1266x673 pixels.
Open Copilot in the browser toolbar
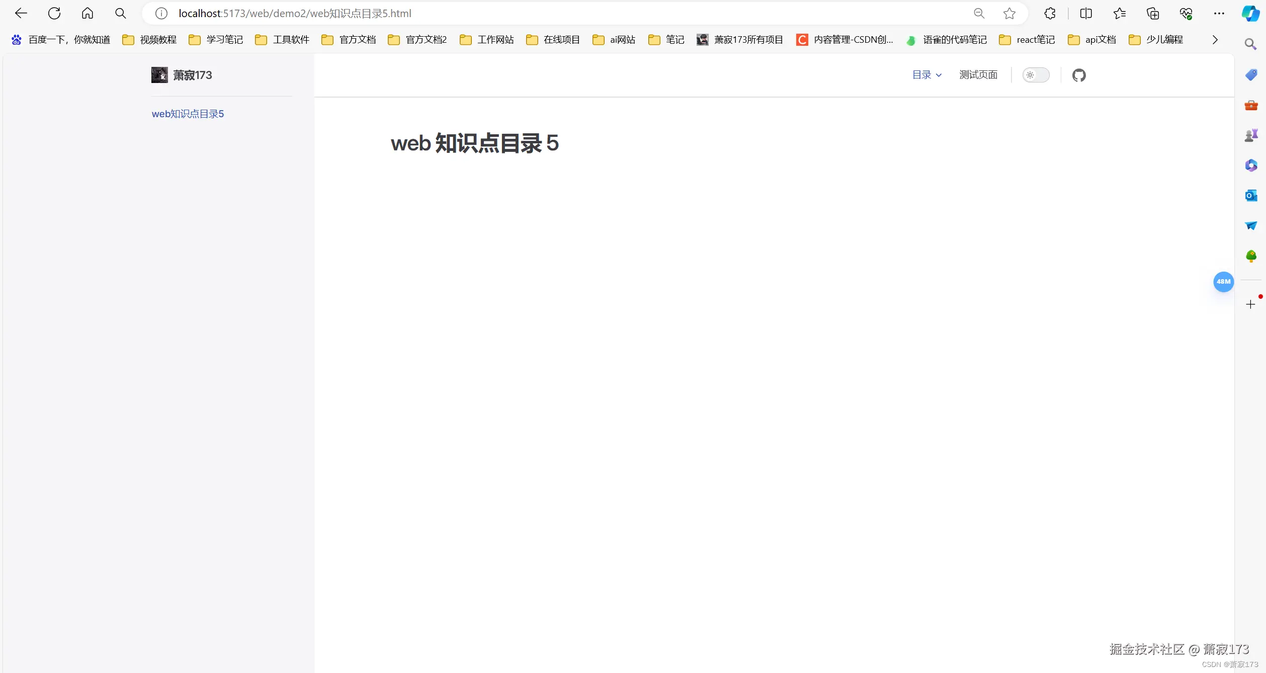click(x=1250, y=14)
